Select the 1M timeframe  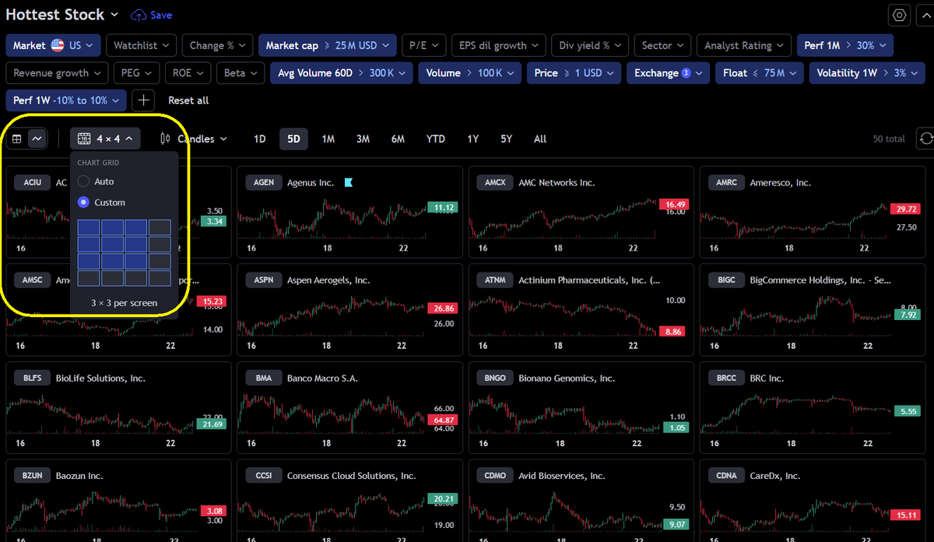click(x=328, y=139)
